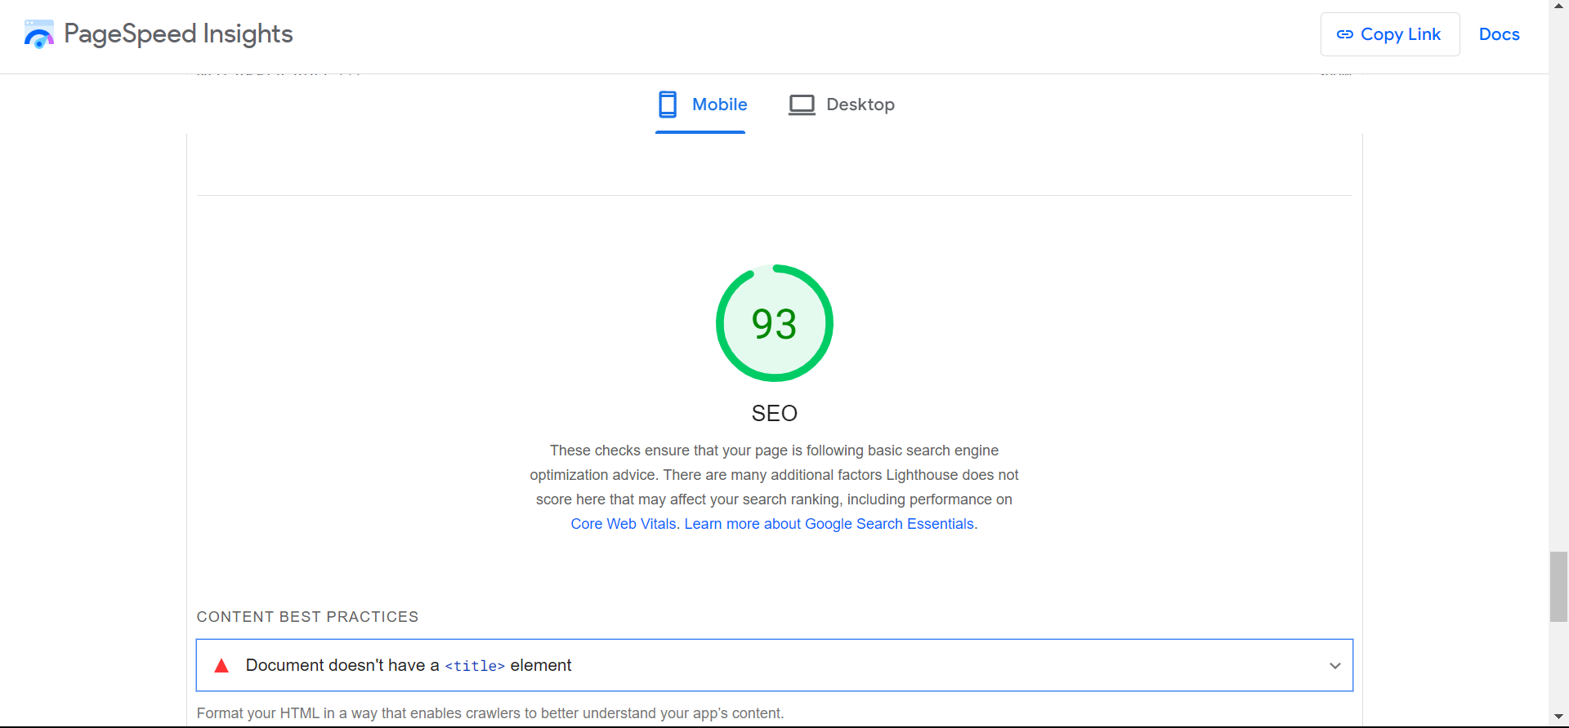Click the CONTENT BEST PRACTICES heading
The image size is (1569, 728).
[x=307, y=617]
